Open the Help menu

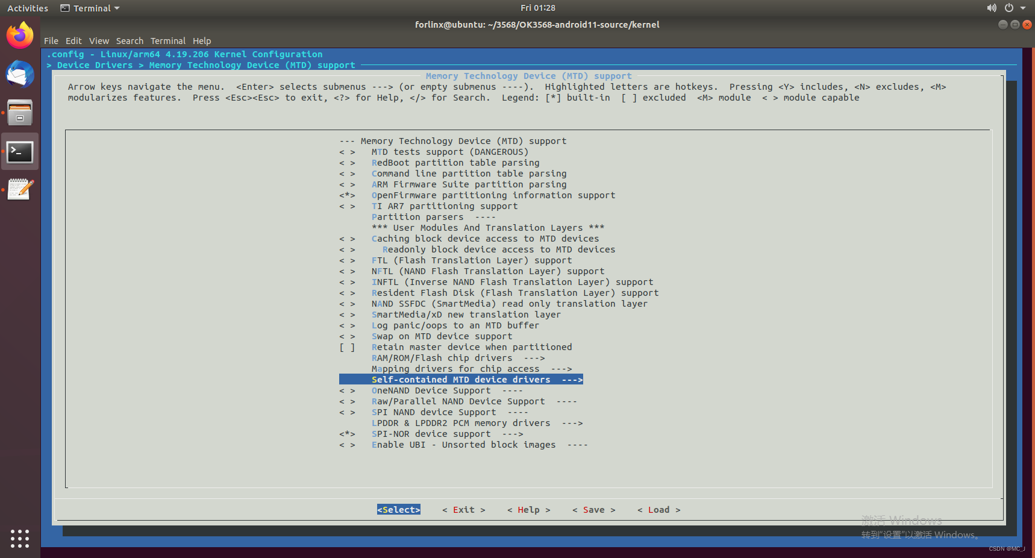tap(202, 41)
